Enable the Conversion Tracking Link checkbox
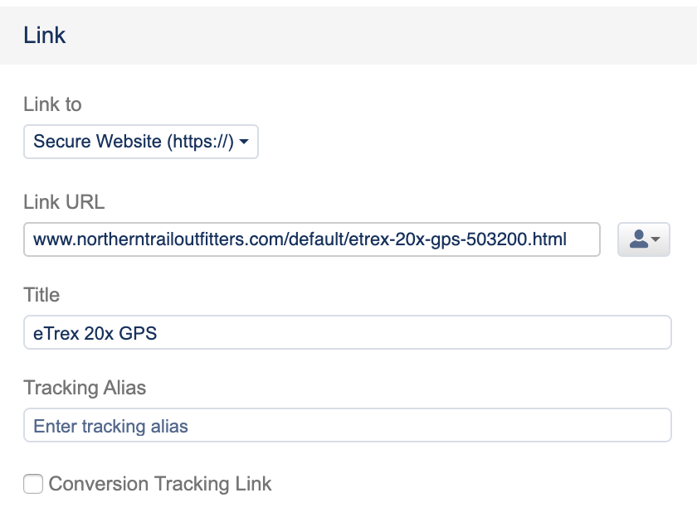Screen dimensions: 697x517 point(33,484)
